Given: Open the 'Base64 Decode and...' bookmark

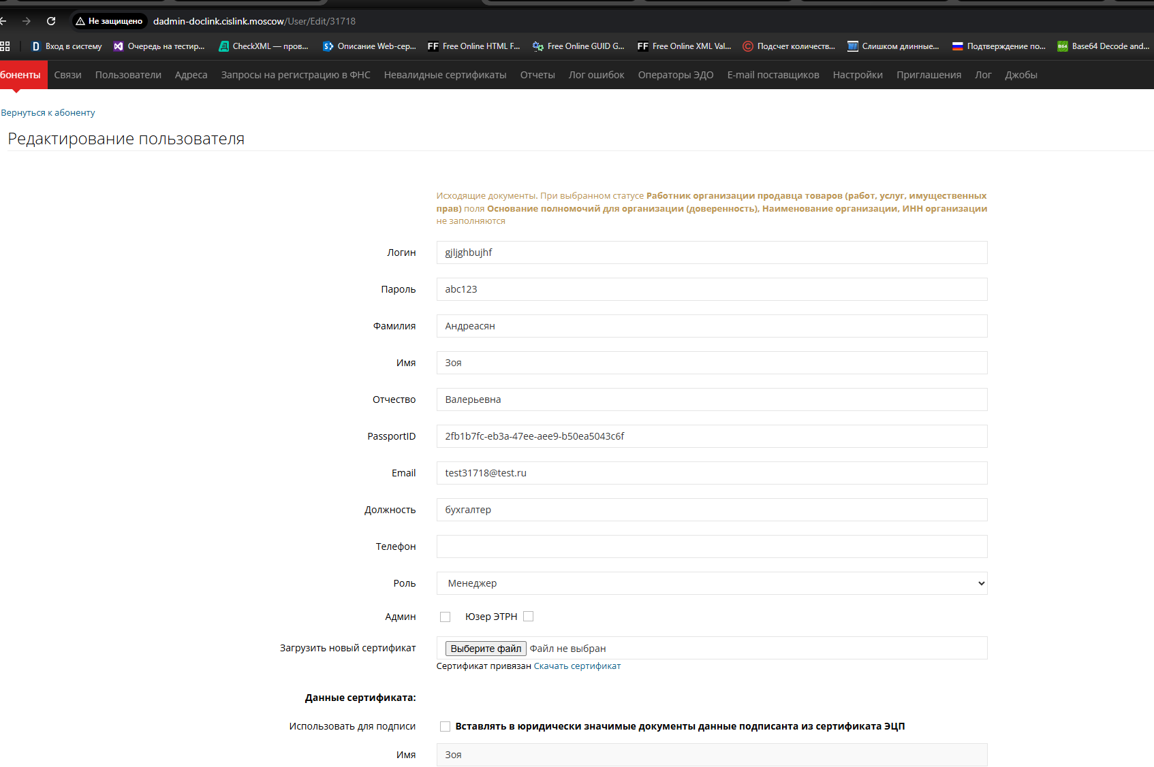Looking at the screenshot, I should coord(1104,46).
